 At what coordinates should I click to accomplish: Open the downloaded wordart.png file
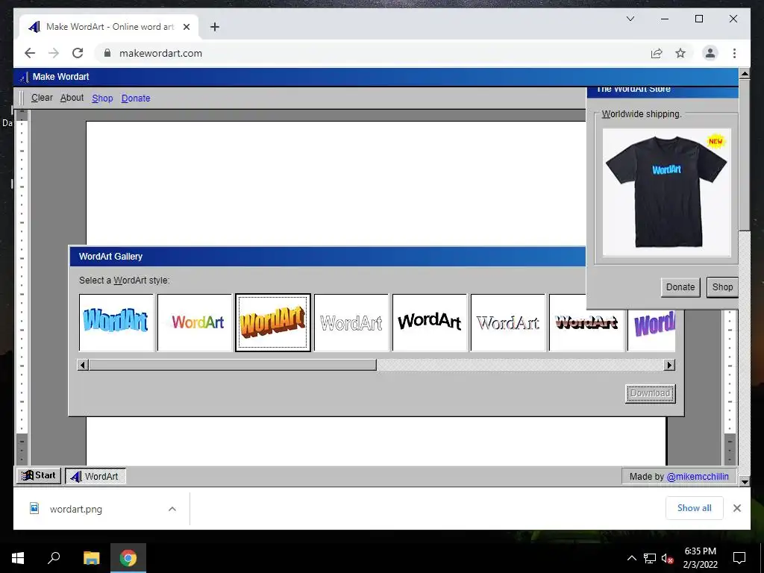pos(75,509)
